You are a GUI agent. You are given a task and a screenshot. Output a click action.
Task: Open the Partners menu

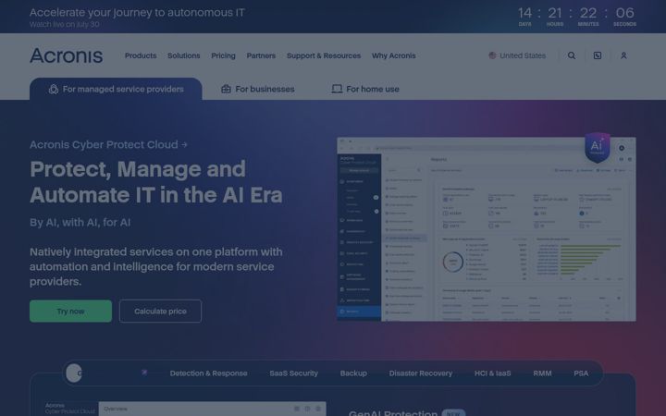pyautogui.click(x=261, y=55)
